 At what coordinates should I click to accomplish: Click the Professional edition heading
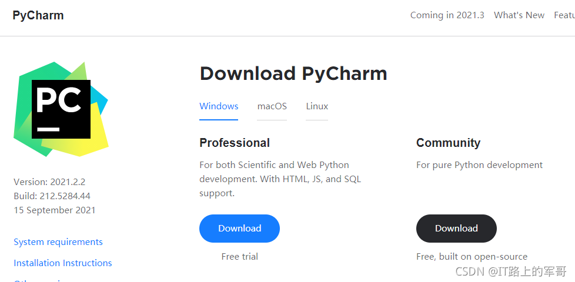(x=235, y=142)
